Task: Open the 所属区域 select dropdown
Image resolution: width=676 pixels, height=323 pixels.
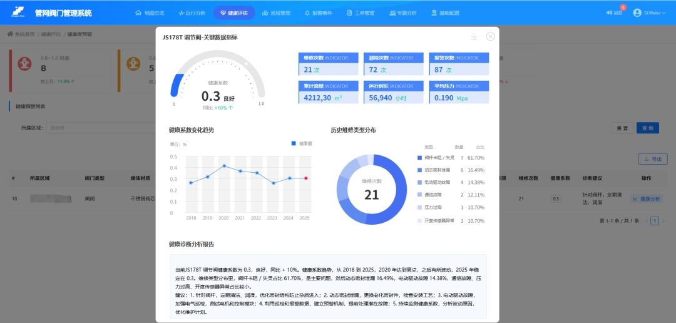Action: 100,128
